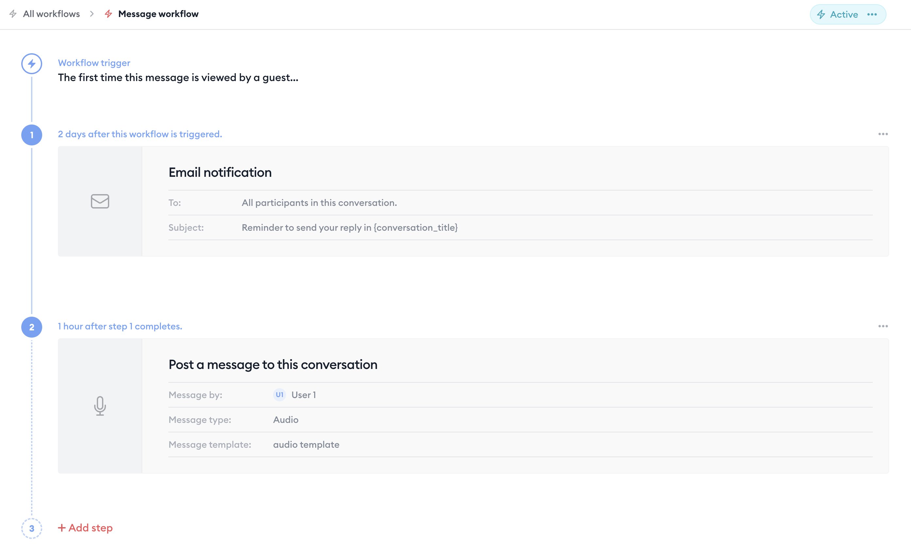Edit timing '2 days after this workflow is triggered'
This screenshot has width=911, height=551.
140,134
